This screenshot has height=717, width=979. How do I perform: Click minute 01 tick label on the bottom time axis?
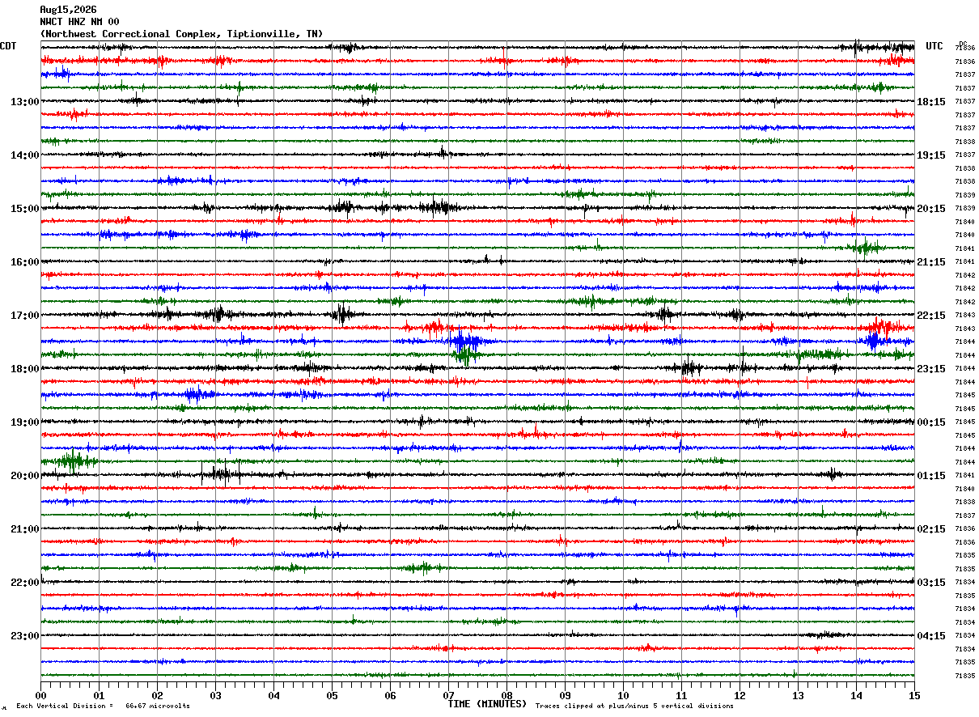(x=99, y=696)
